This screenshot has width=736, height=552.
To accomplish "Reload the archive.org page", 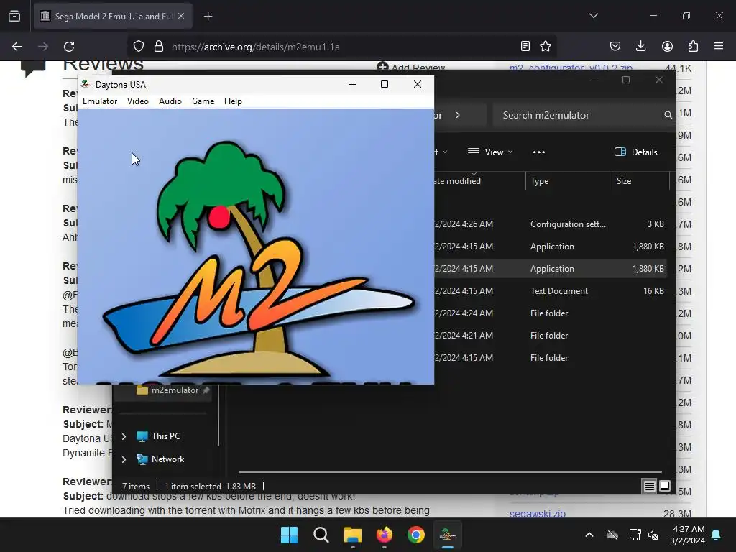I will (69, 47).
